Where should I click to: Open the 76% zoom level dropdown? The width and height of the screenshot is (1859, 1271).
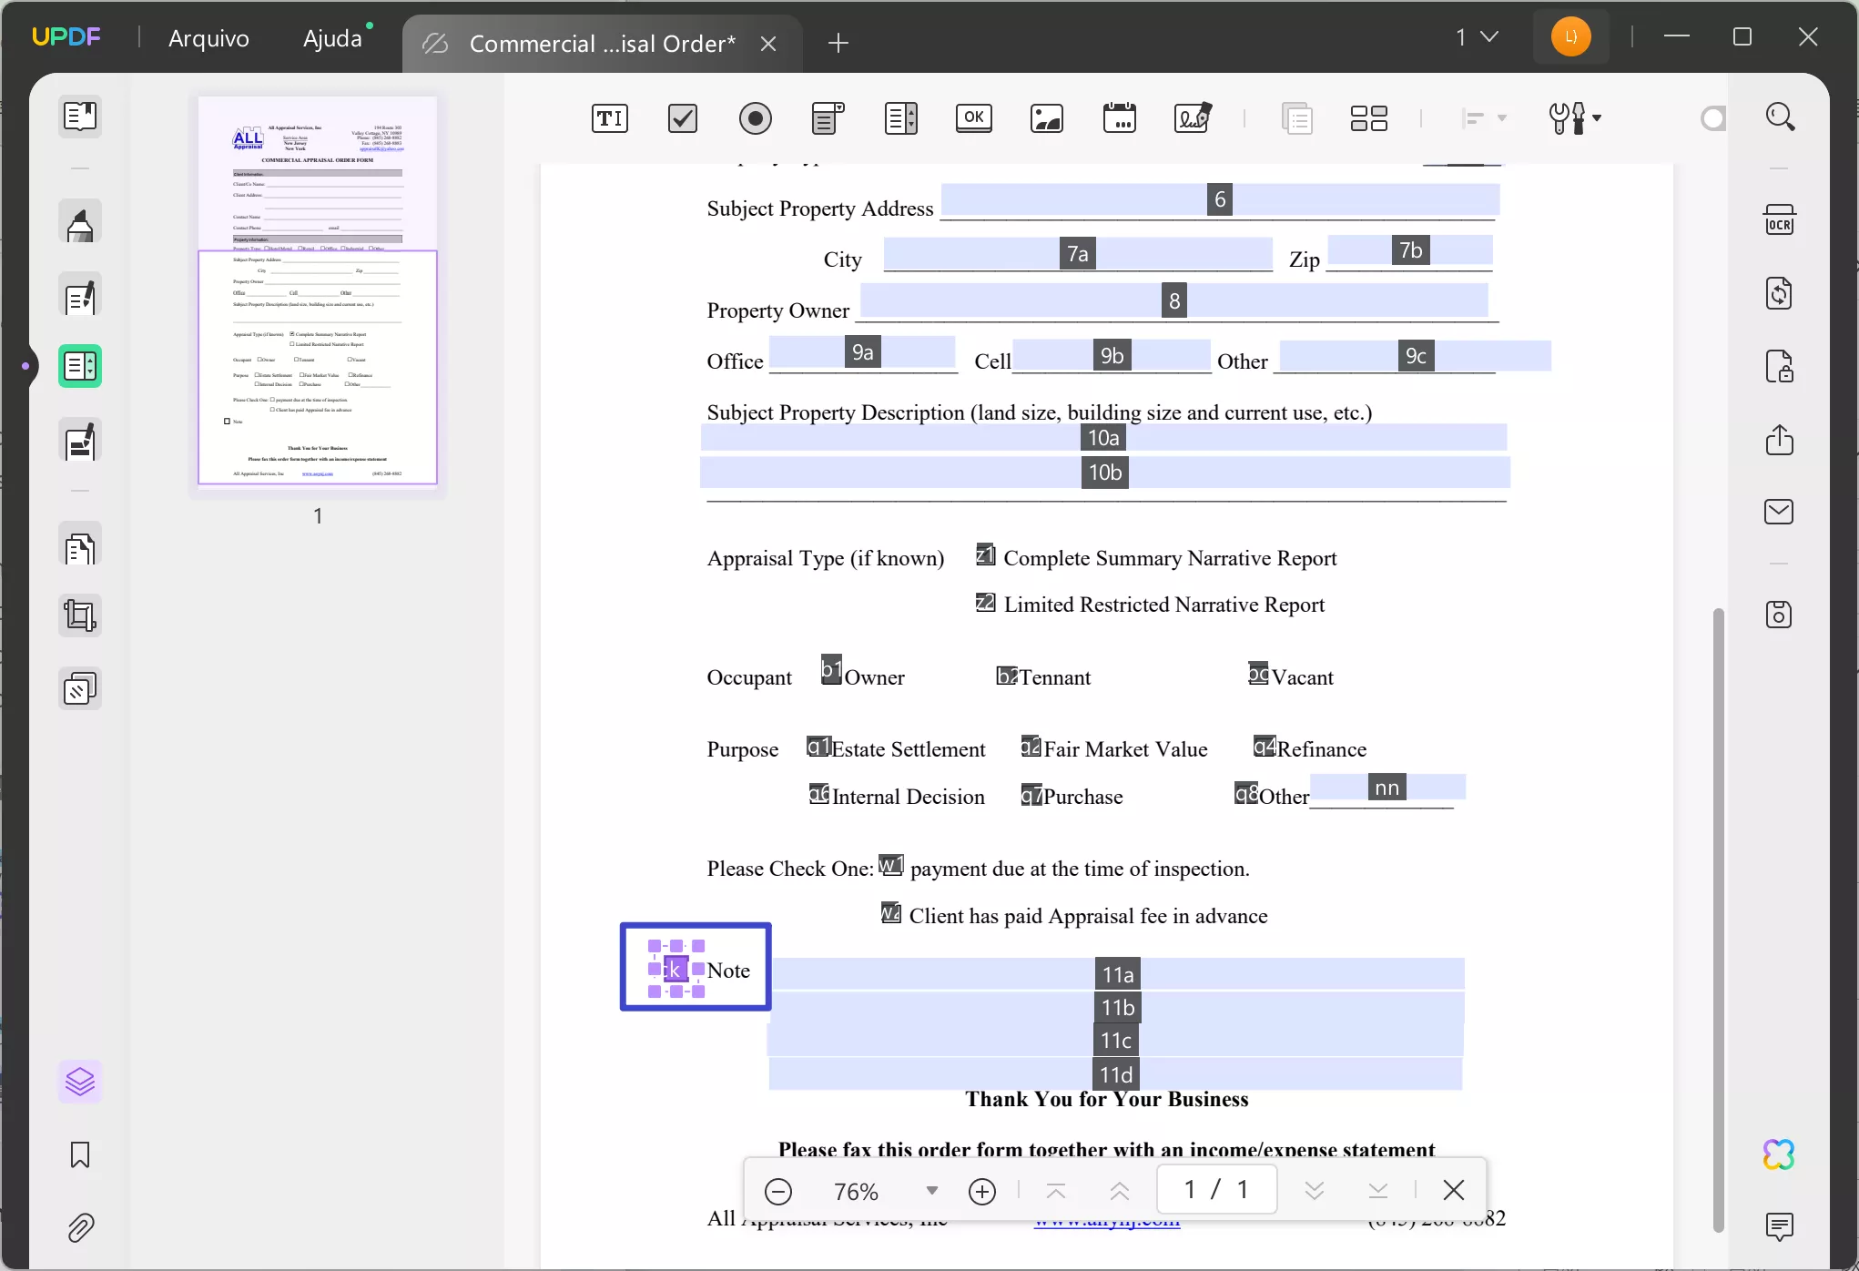coord(931,1190)
